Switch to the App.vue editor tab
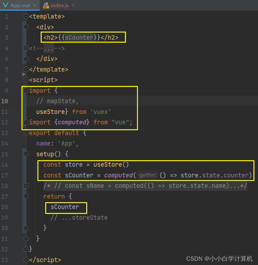This screenshot has height=265, width=258. tap(20, 5)
